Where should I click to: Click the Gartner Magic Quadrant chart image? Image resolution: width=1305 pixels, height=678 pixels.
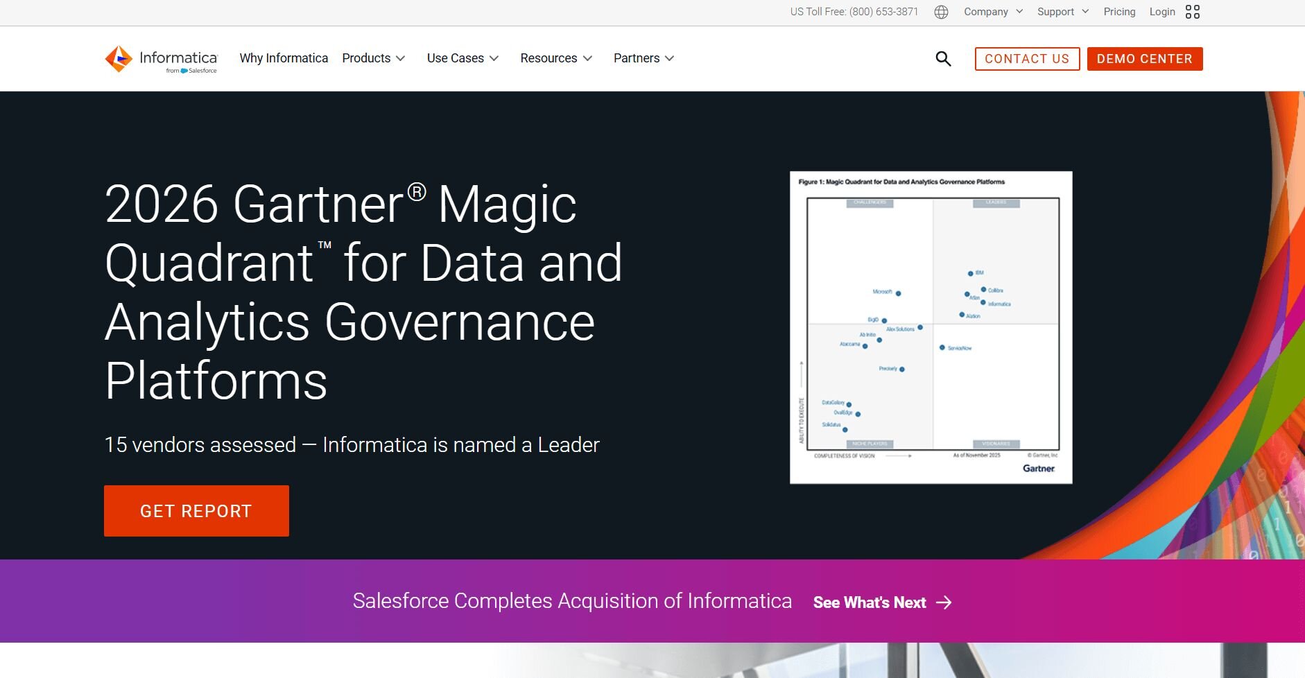coord(931,327)
